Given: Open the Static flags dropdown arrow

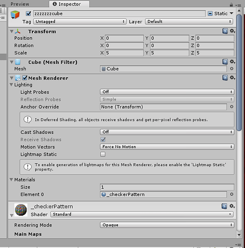Looking at the screenshot, I should (x=232, y=13).
